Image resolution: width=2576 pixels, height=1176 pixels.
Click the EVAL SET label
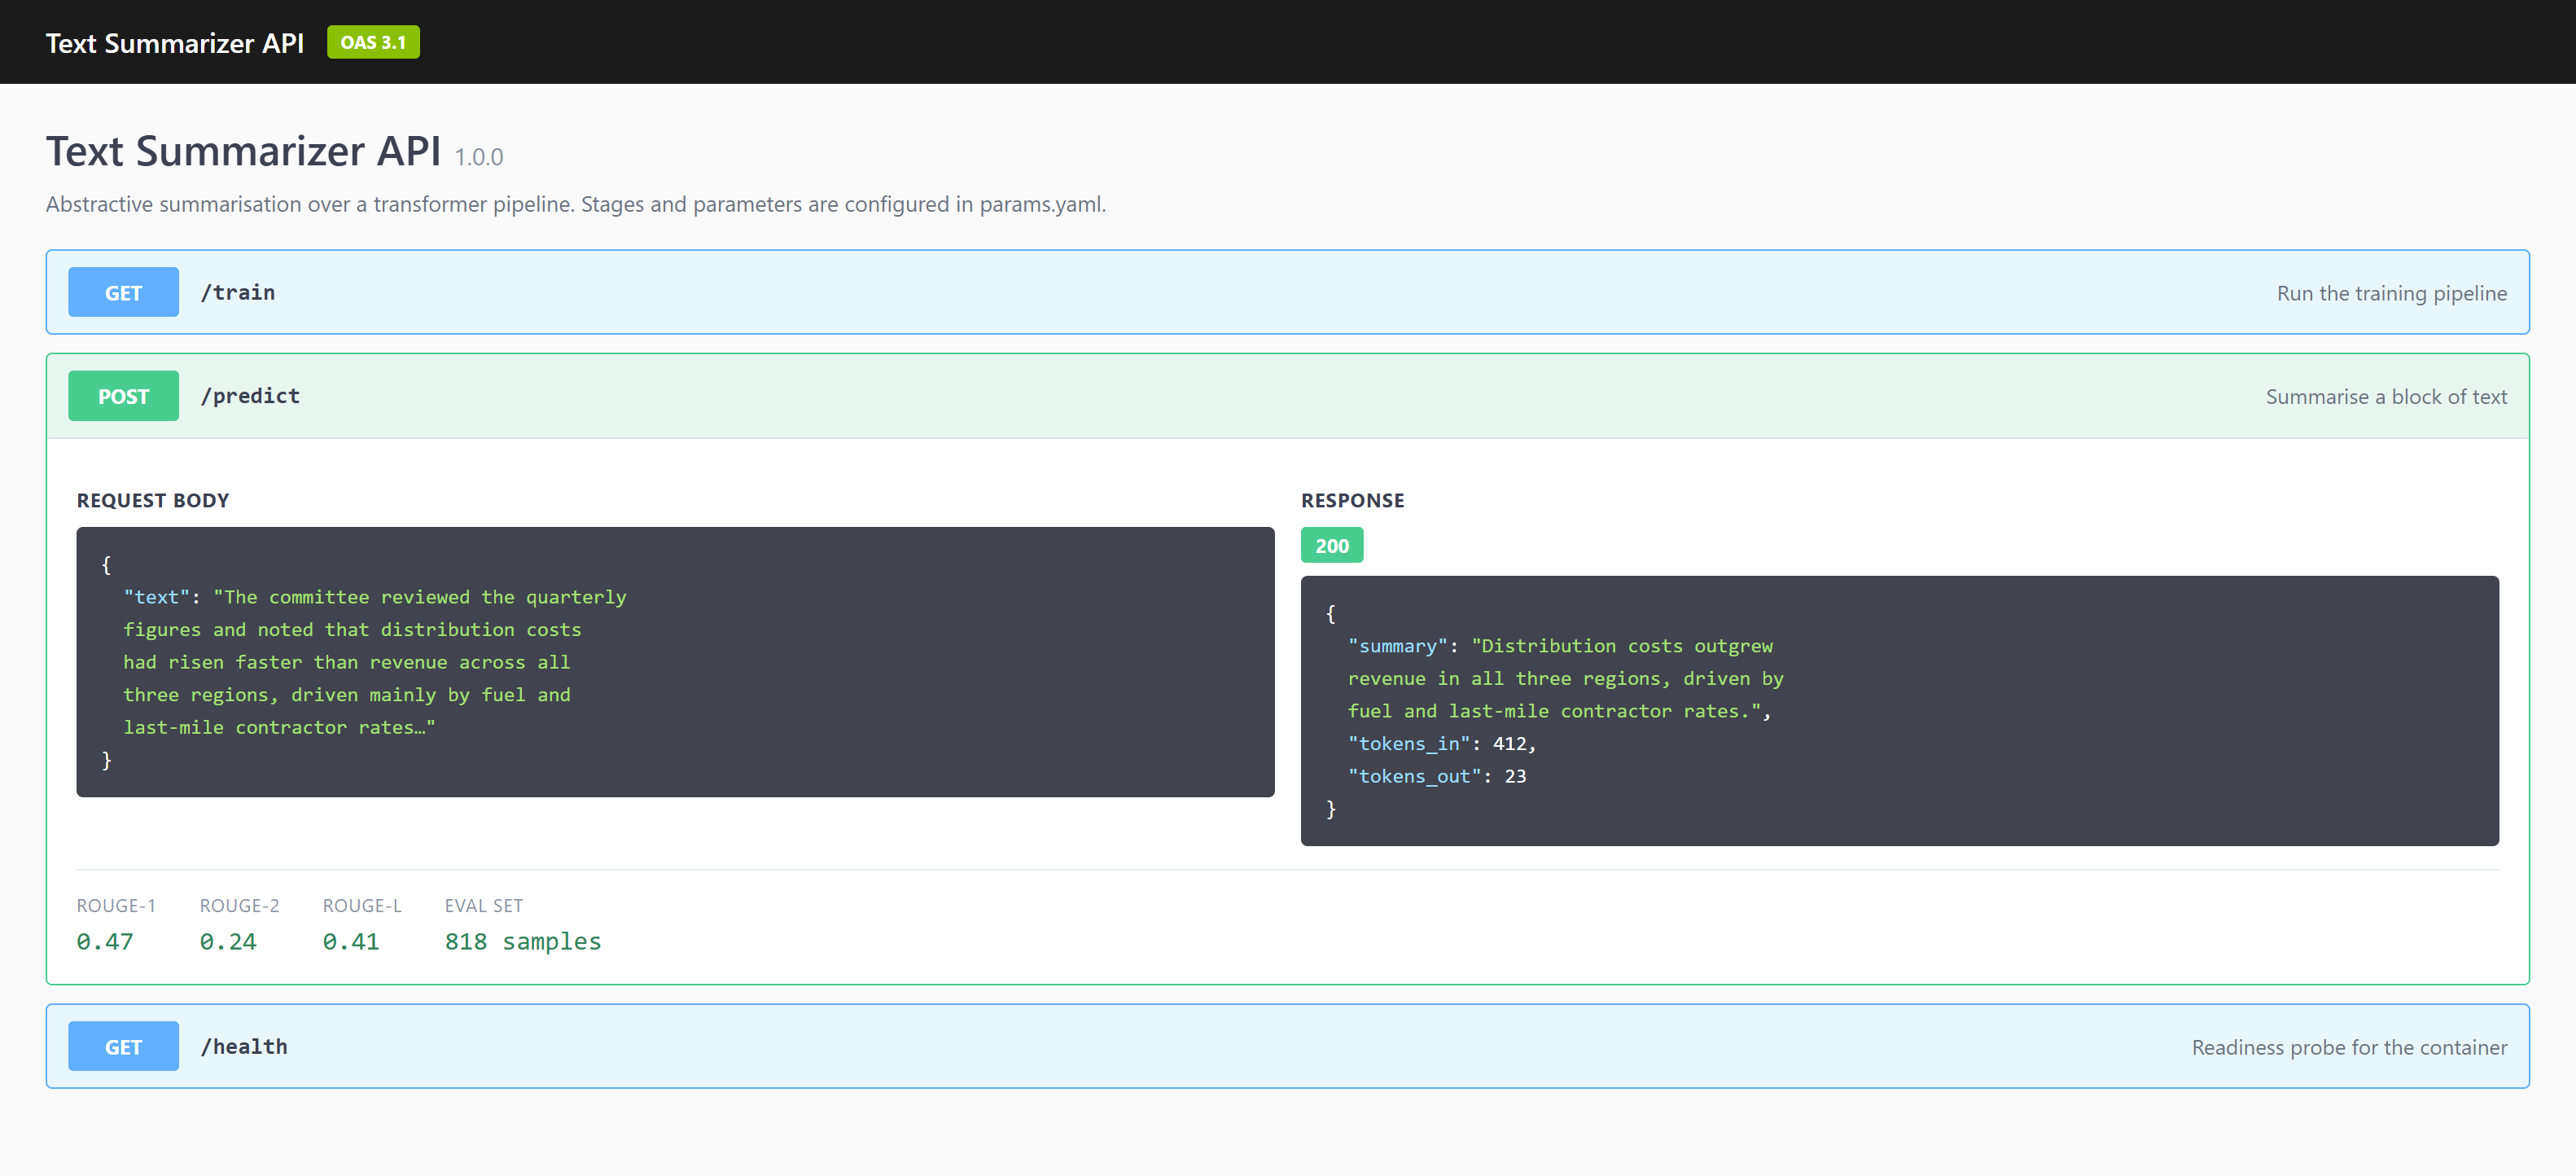pyautogui.click(x=484, y=905)
